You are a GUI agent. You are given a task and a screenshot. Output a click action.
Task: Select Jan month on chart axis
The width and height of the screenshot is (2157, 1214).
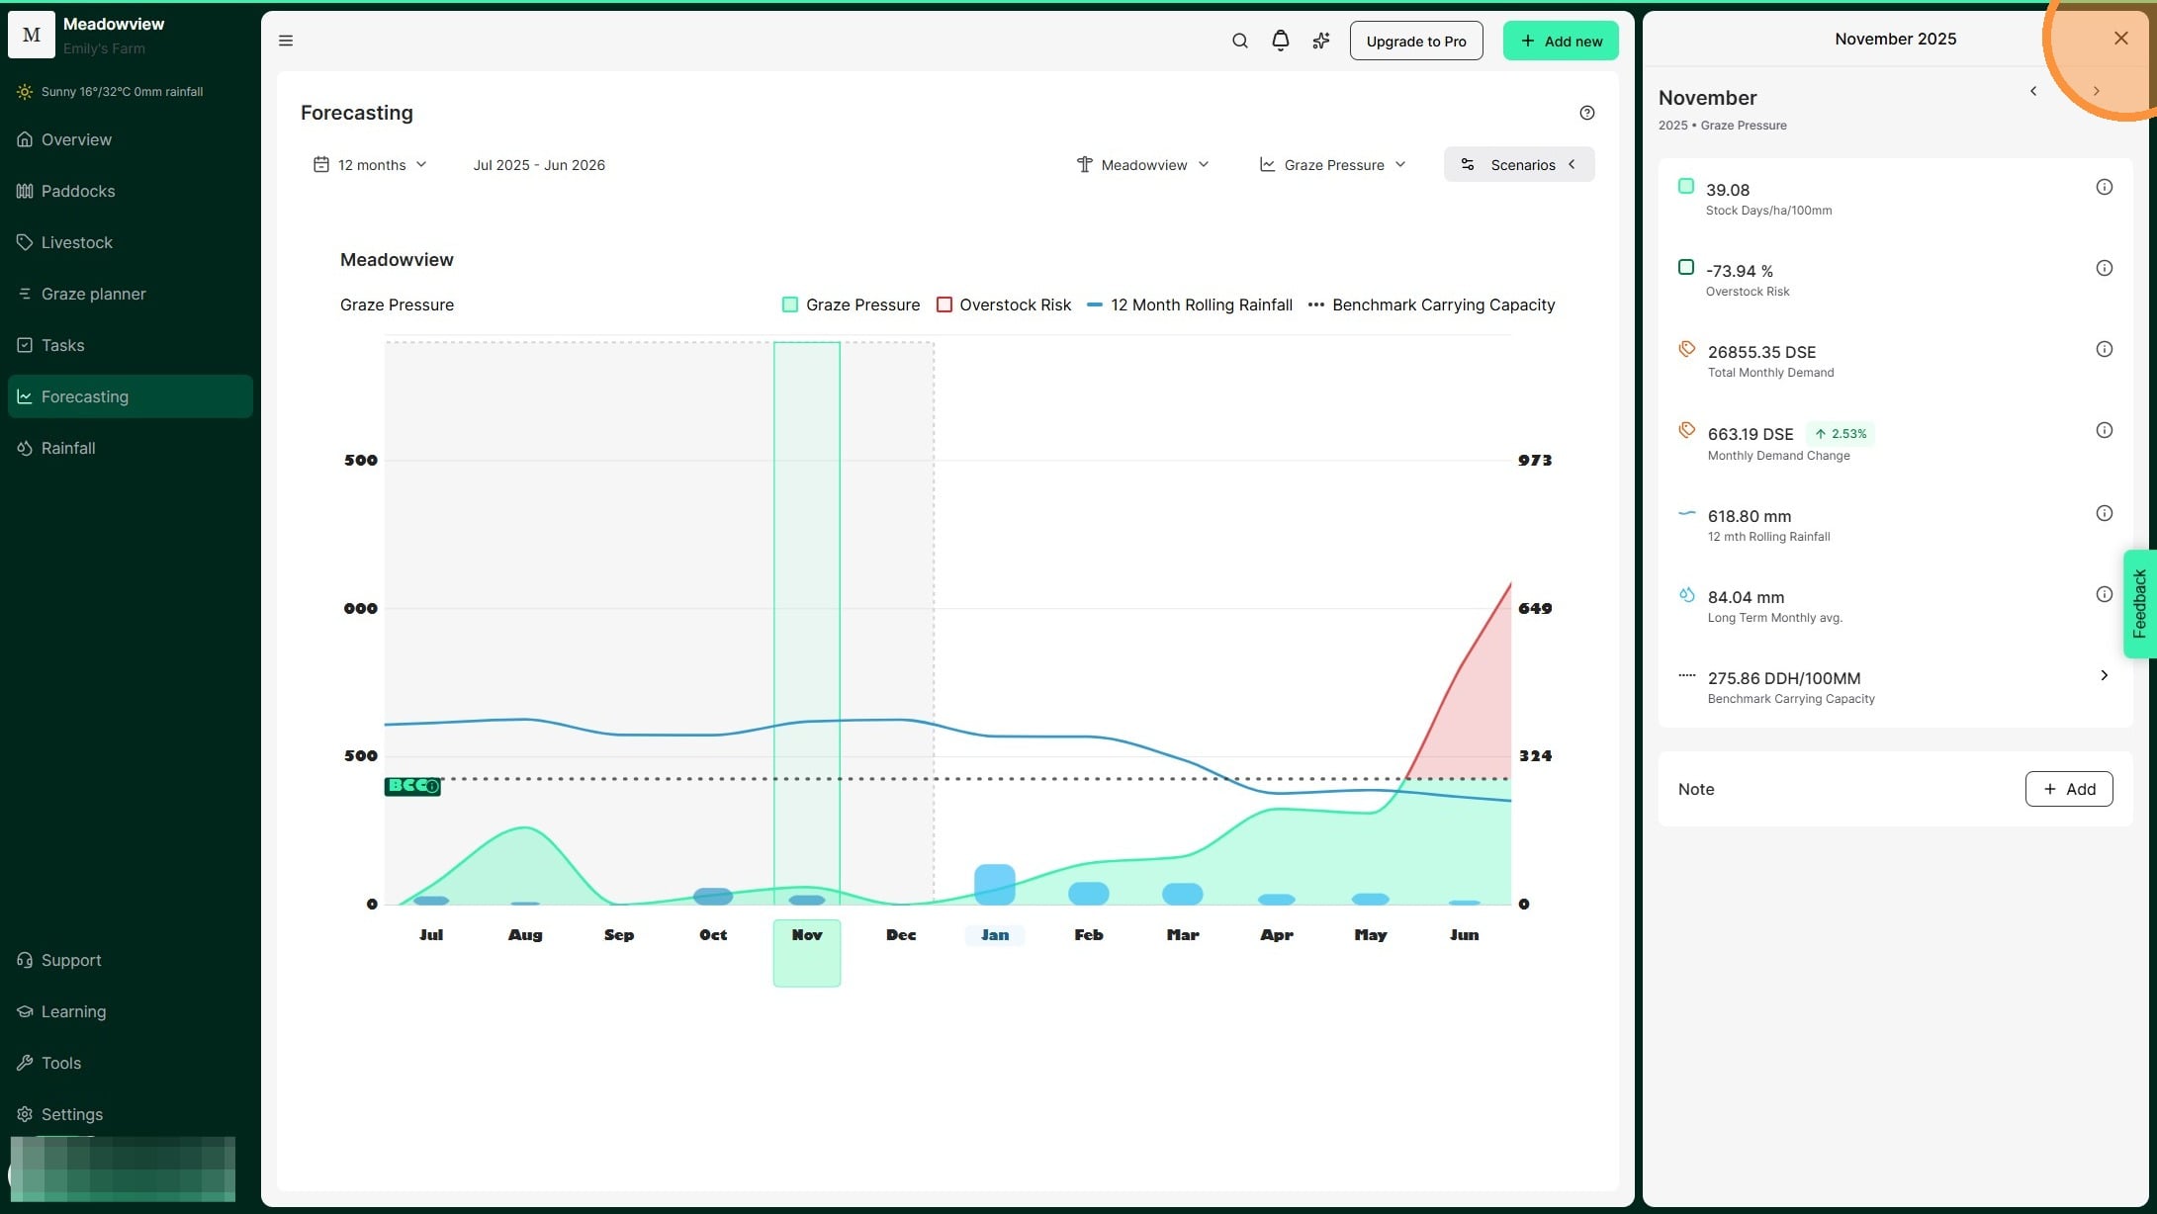point(994,935)
